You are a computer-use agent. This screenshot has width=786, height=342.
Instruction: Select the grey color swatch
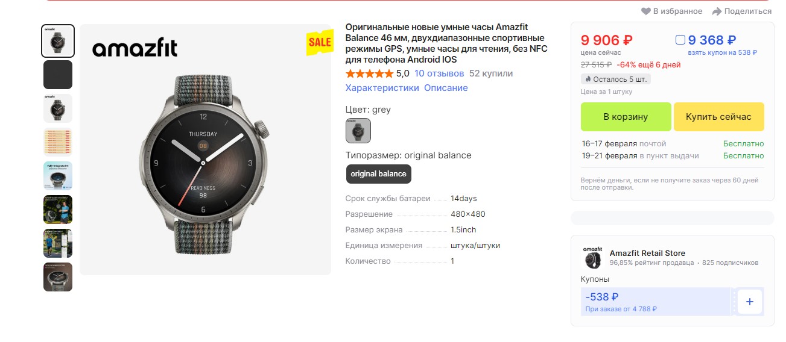click(x=358, y=131)
